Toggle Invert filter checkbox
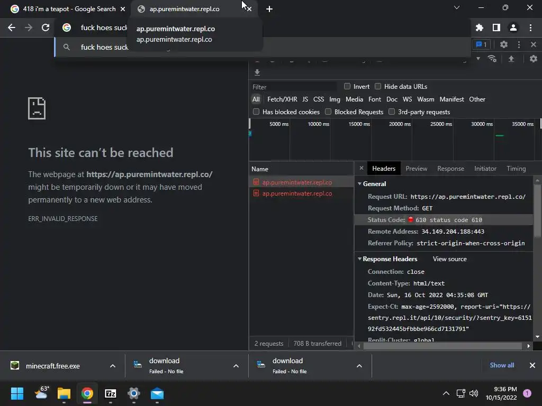The image size is (542, 406). coord(347,86)
